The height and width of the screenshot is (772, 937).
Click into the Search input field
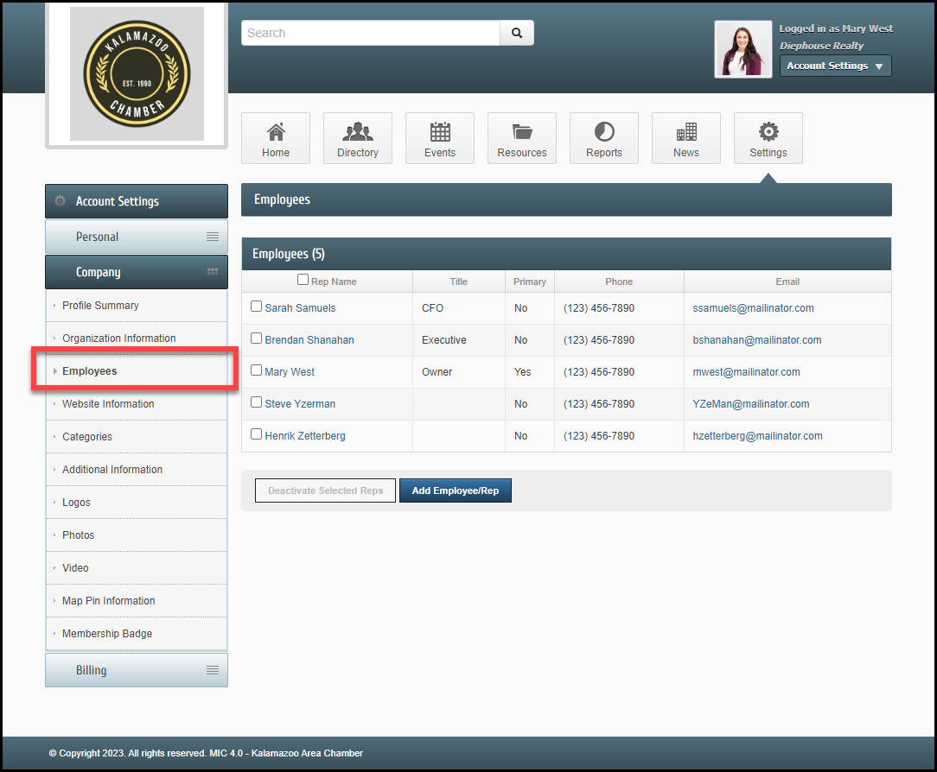click(370, 33)
